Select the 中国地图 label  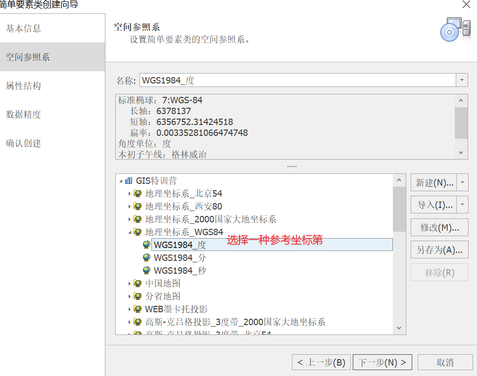point(163,284)
